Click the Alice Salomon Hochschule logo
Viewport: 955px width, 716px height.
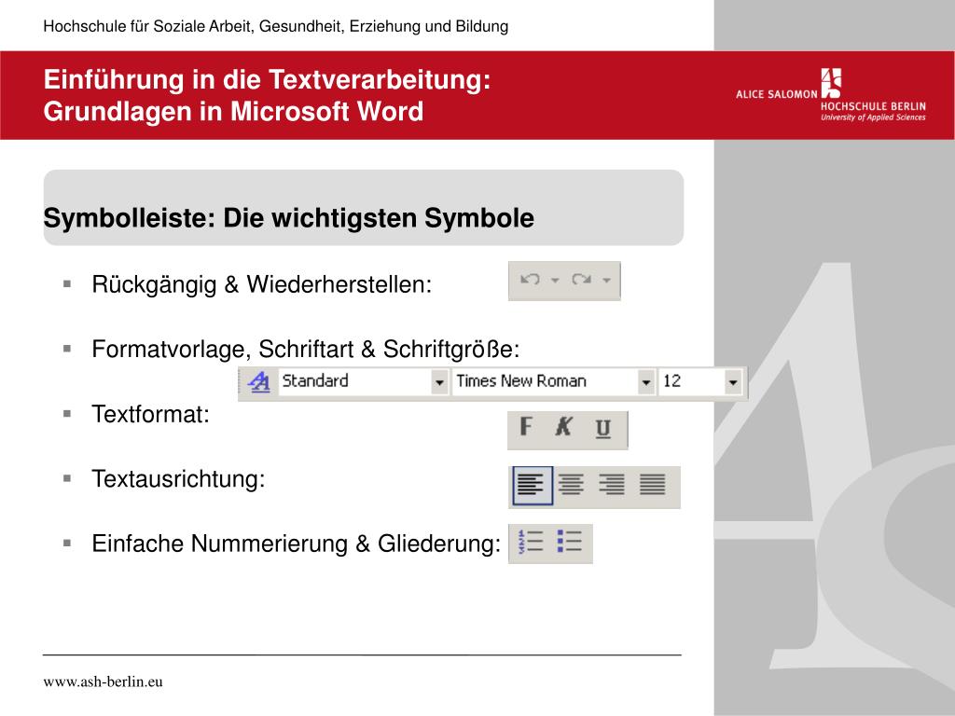point(831,94)
